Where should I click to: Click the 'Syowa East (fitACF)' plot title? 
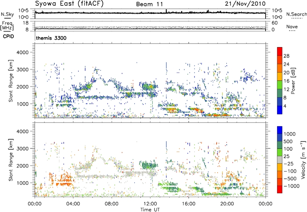[69, 4]
